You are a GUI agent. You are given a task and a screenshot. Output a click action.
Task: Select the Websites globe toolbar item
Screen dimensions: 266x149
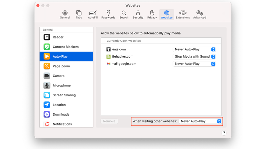click(x=167, y=15)
